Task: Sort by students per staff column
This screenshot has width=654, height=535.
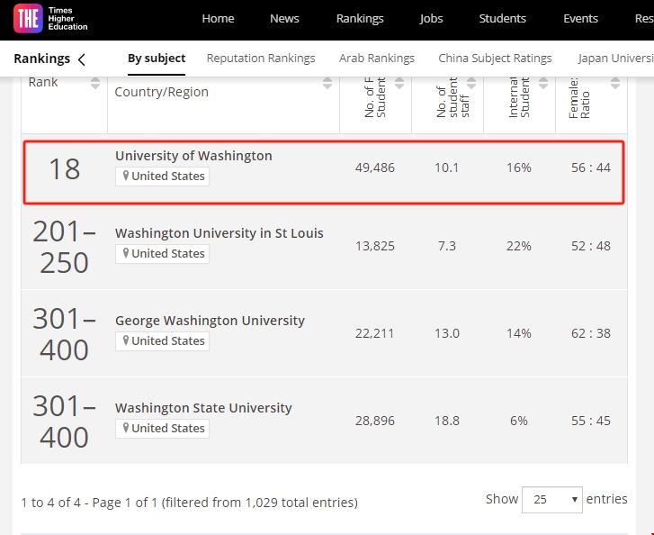Action: point(471,84)
